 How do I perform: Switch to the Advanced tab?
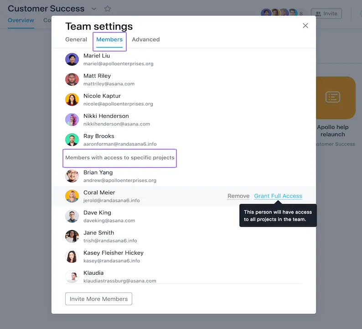coord(145,40)
